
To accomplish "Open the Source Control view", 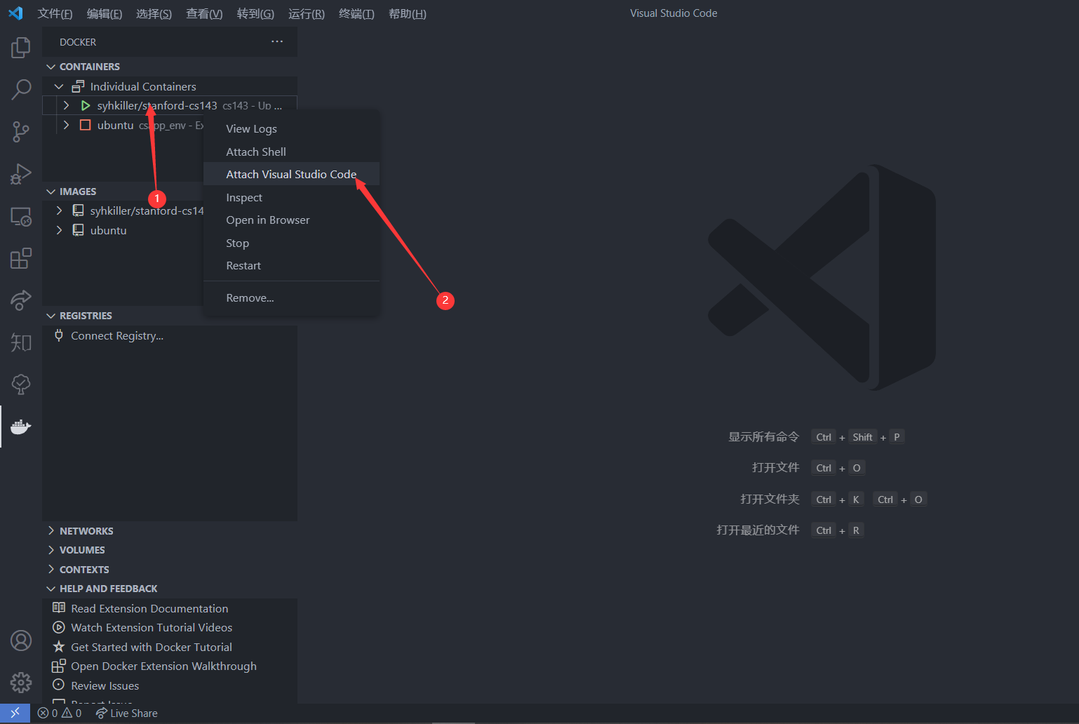I will [x=21, y=131].
